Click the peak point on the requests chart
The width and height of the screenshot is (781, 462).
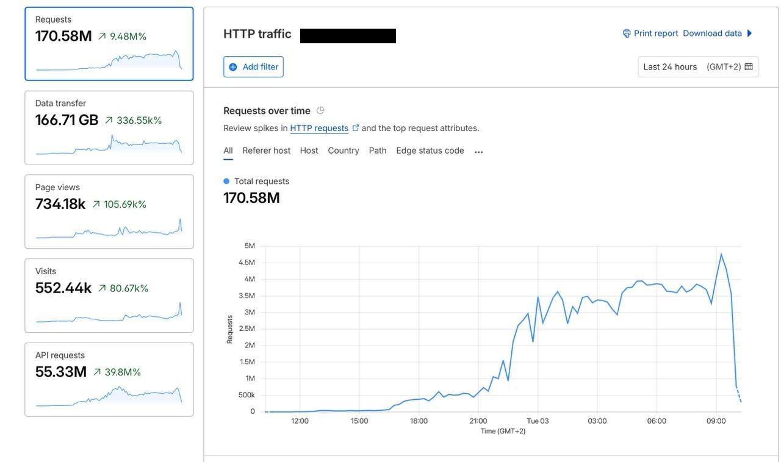pos(721,254)
